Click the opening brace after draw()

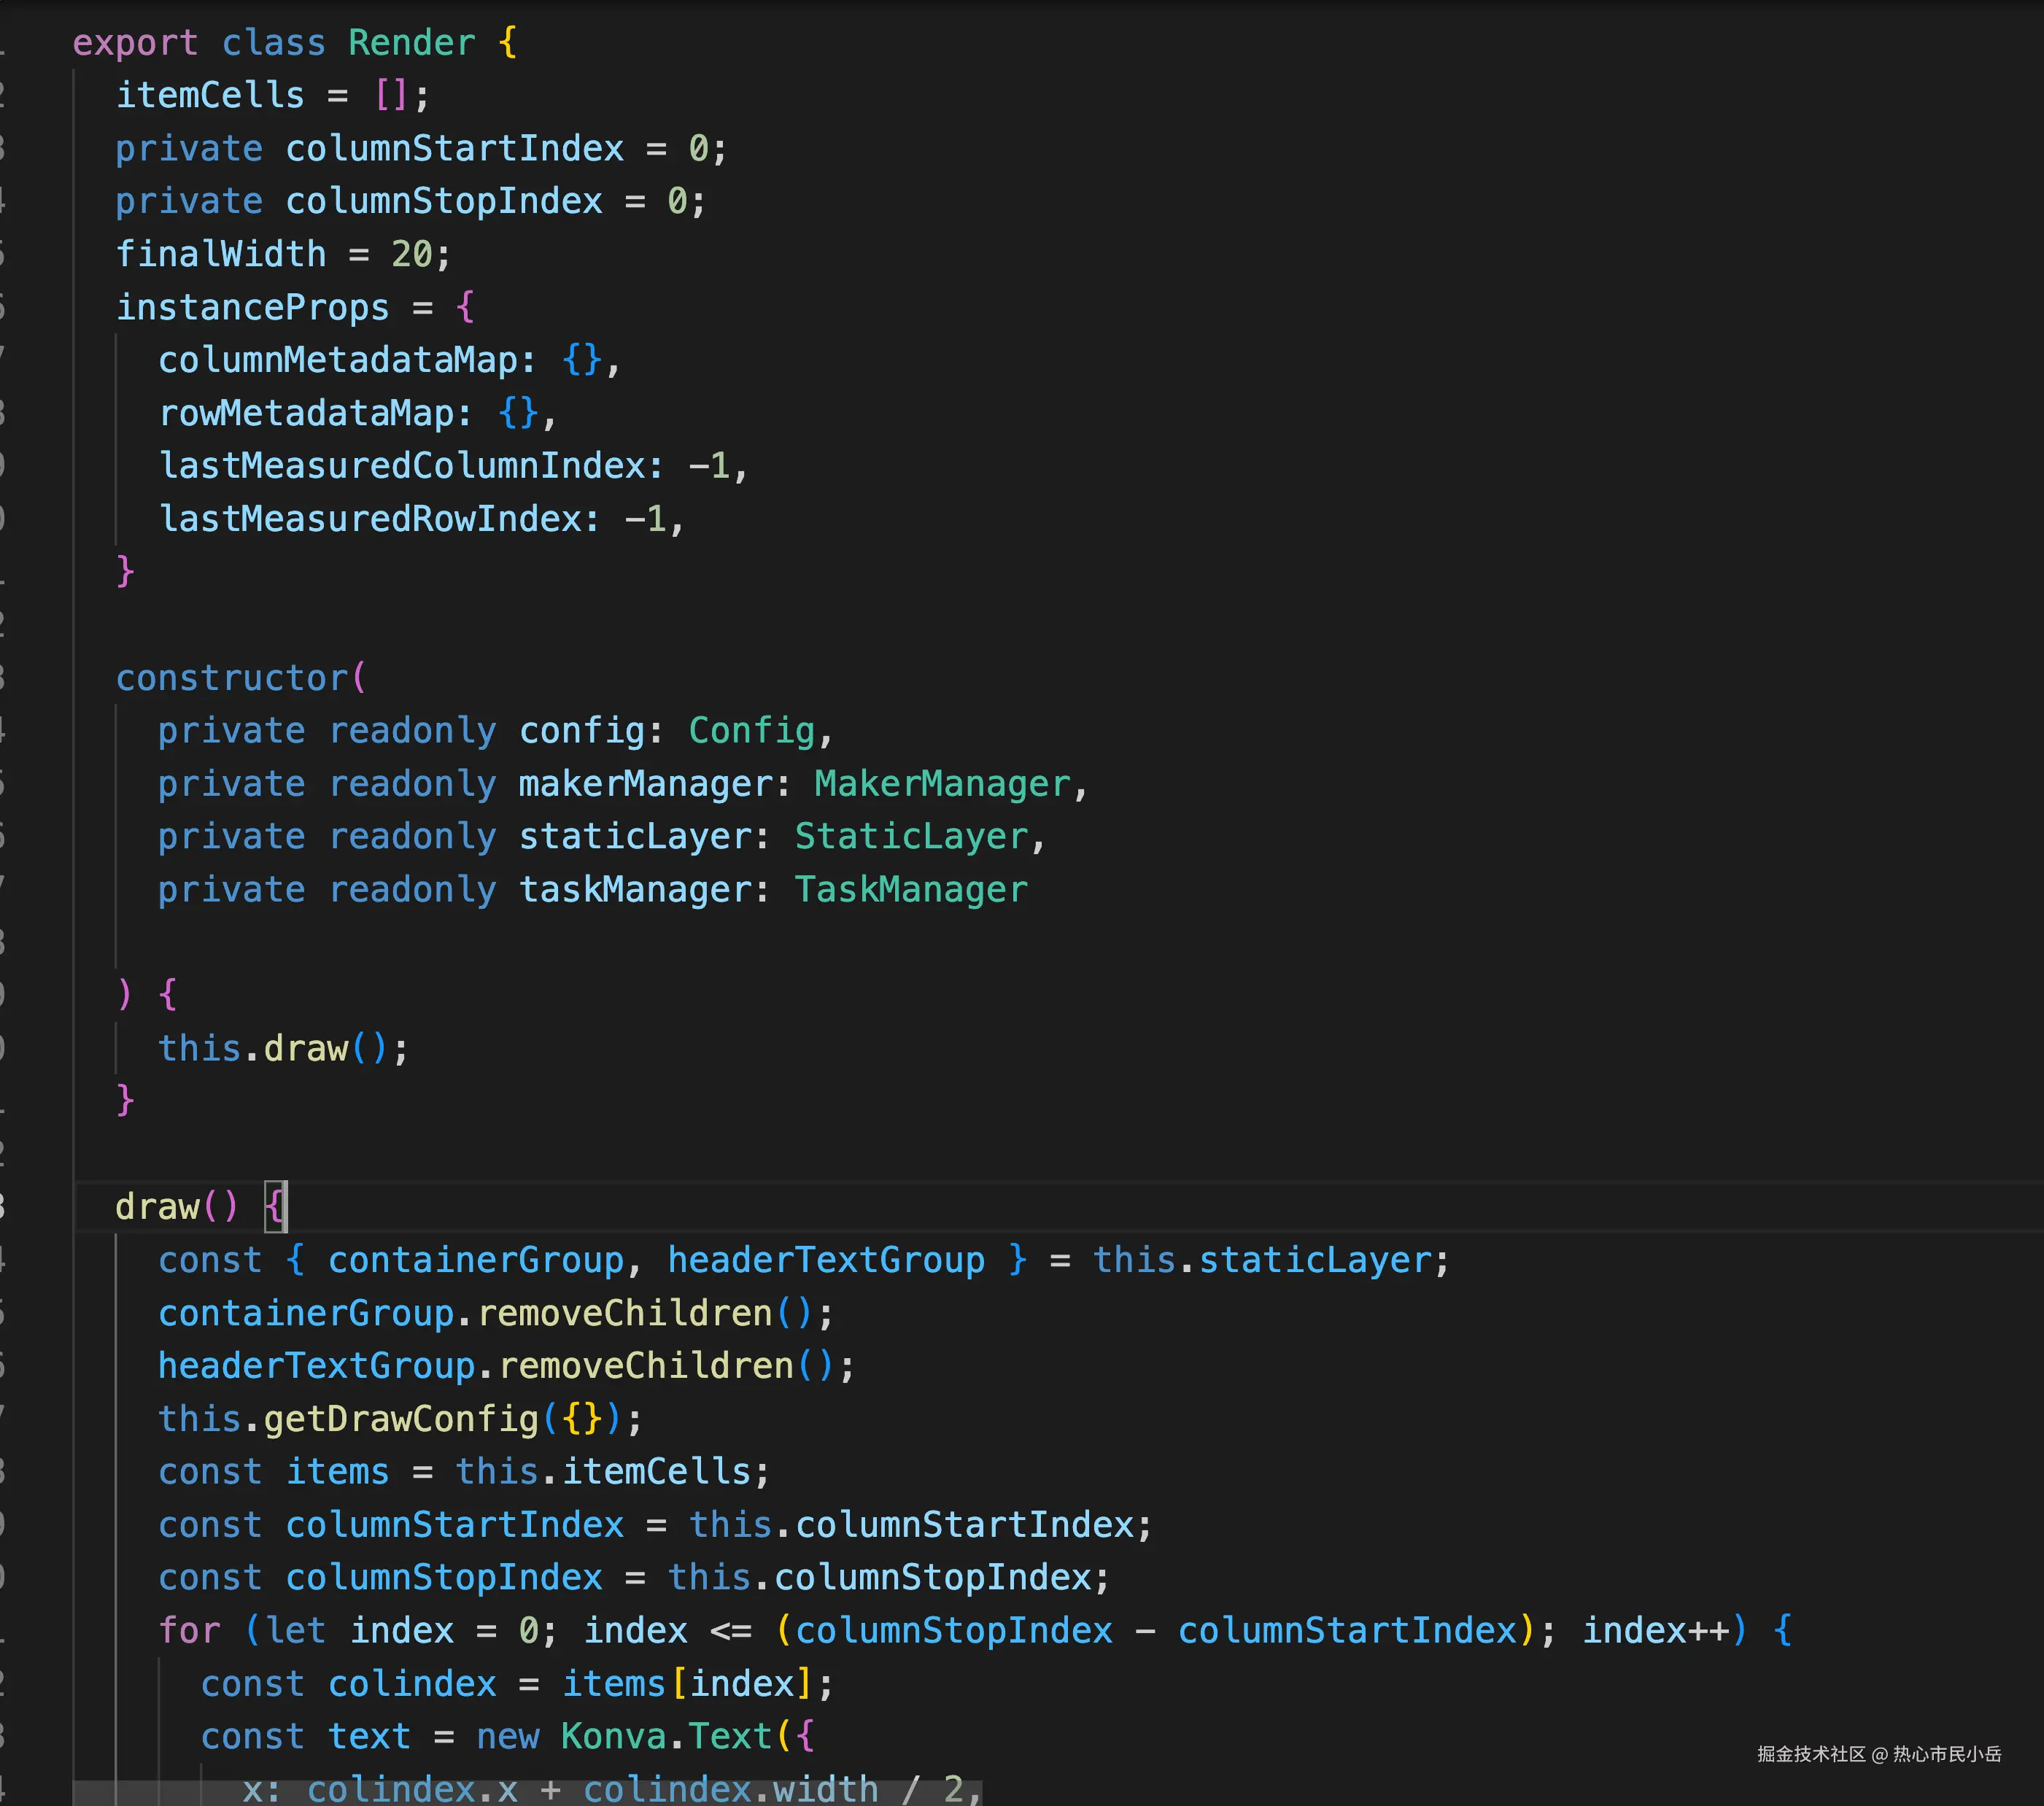pos(274,1207)
